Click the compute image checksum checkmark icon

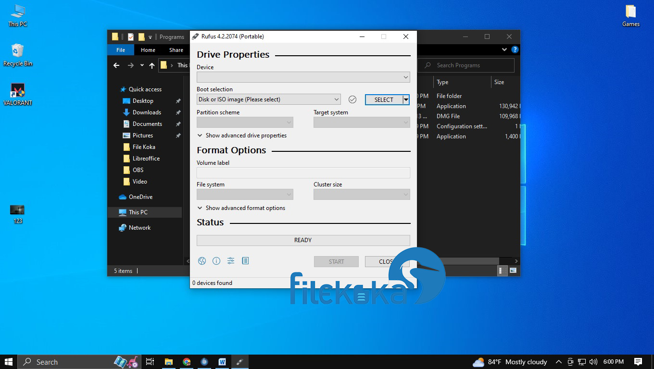coord(352,99)
